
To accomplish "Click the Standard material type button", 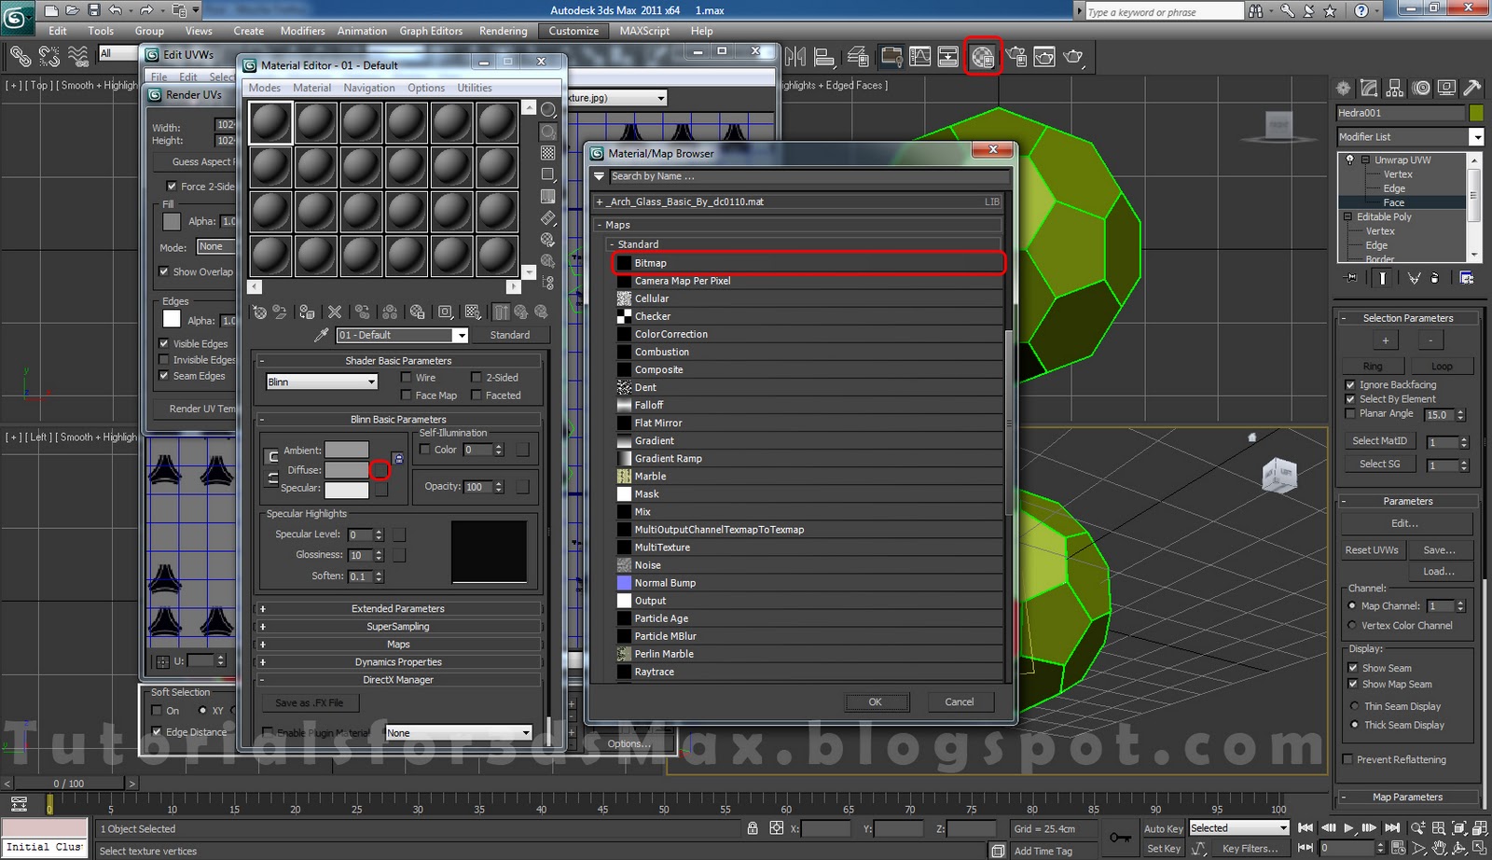I will pos(510,335).
